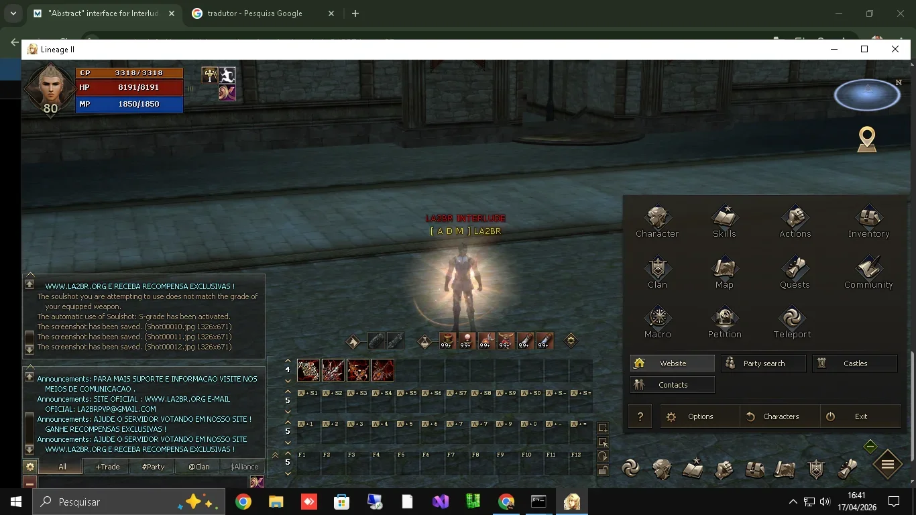Open the Quests window from the menu panel
916x515 pixels.
coord(795,273)
